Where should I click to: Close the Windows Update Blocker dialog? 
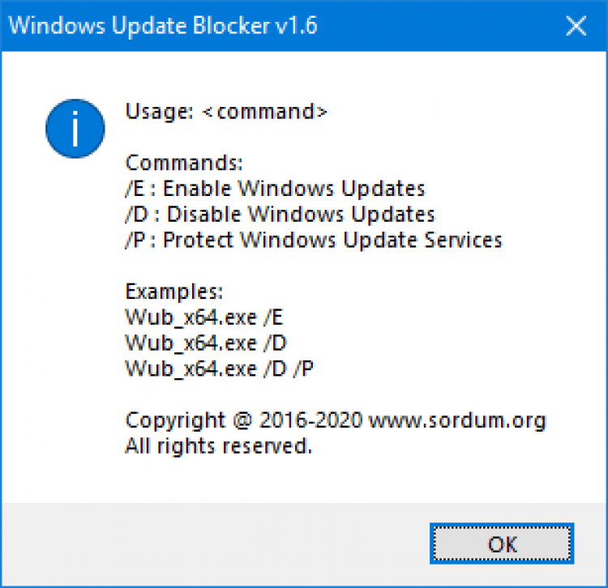point(576,26)
